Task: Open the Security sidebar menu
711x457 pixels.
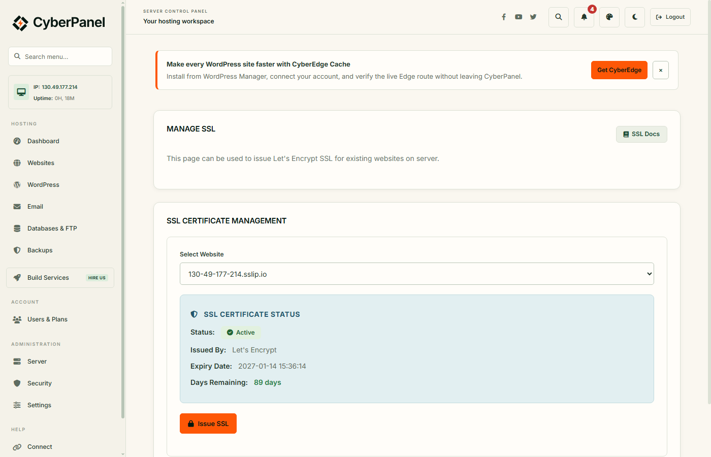Action: tap(60, 383)
